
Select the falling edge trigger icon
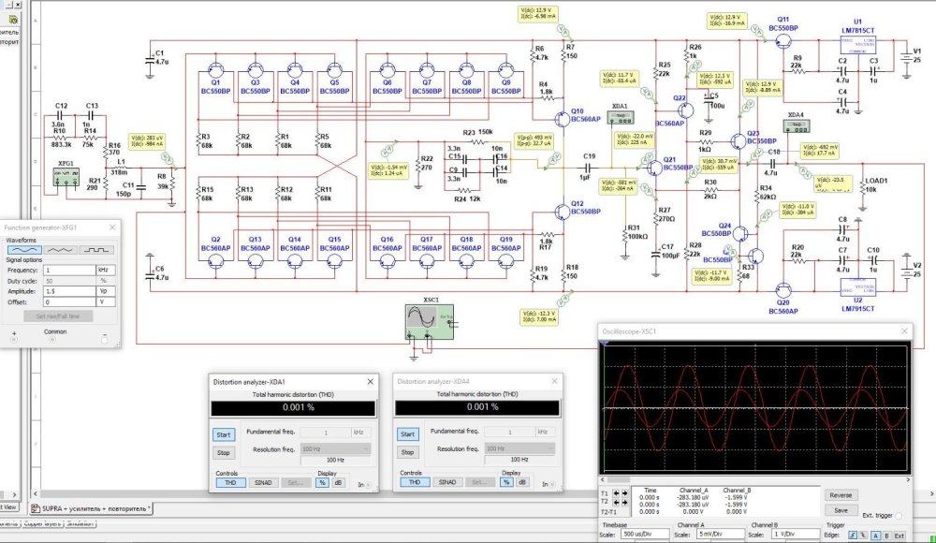862,535
